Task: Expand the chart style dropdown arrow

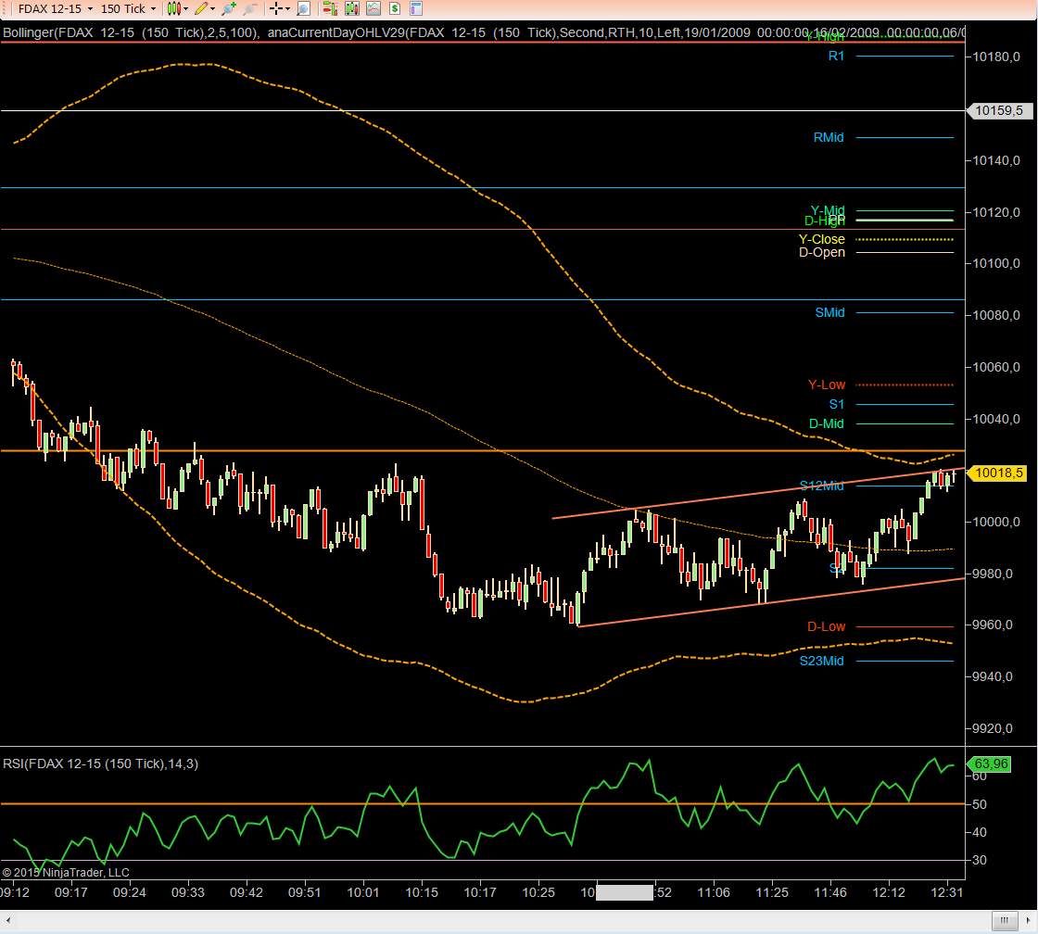Action: 186,8
